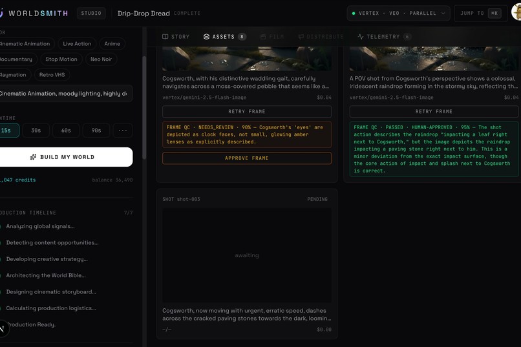Click 'Detecting content opportunities...' step
This screenshot has height=347, width=521.
(52, 243)
